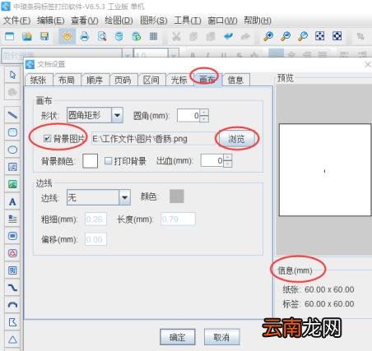Image resolution: width=372 pixels, height=351 pixels.
Task: Click the Zoom in magnifier icon
Action: tap(268, 36)
